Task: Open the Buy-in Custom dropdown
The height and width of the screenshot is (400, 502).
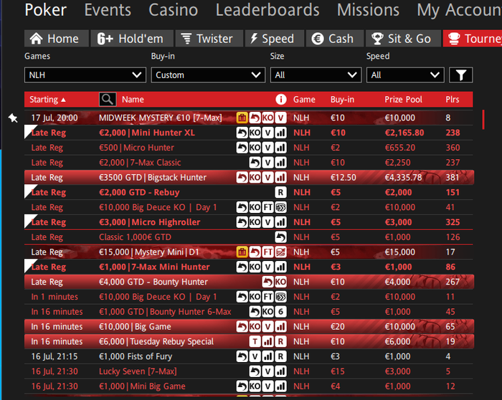Action: pos(208,75)
